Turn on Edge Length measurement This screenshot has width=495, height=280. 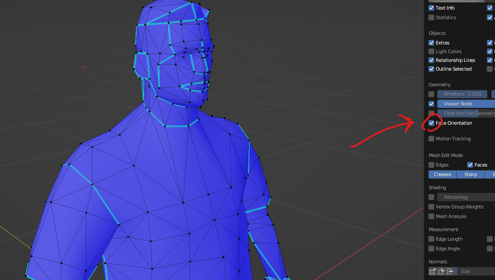[x=431, y=239]
